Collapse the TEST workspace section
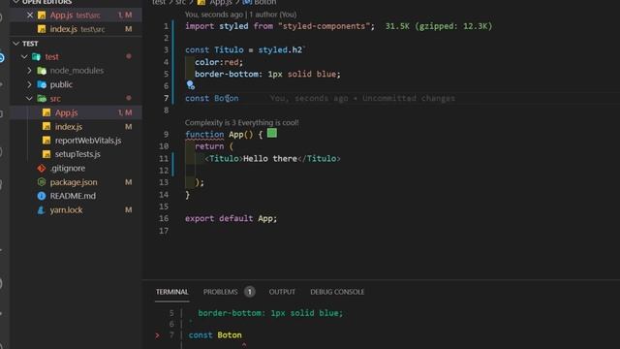620x349 pixels. click(15, 43)
